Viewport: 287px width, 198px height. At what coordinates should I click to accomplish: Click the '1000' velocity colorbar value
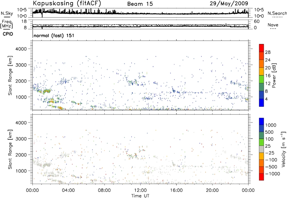tap(271, 125)
